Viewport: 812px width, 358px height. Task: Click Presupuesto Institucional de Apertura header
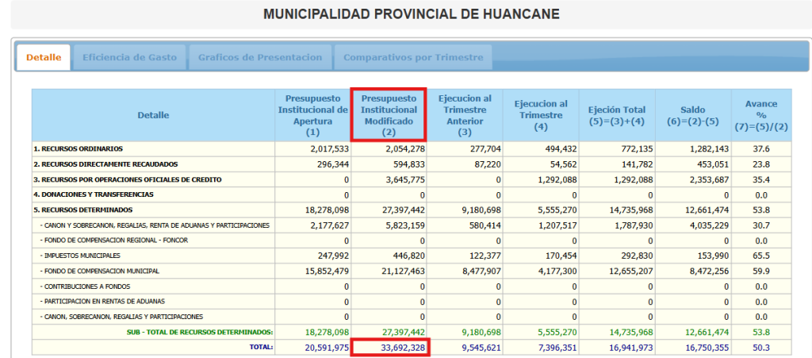312,115
